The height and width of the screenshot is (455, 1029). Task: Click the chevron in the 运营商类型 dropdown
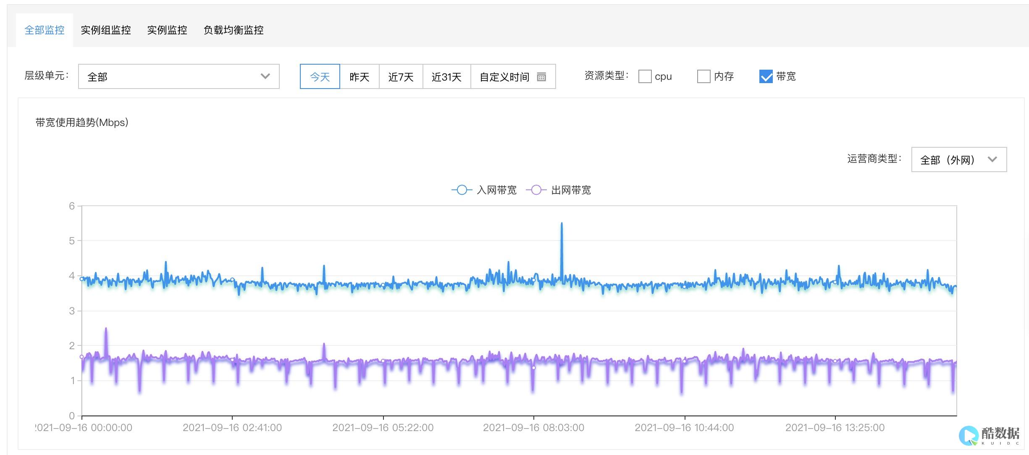pyautogui.click(x=992, y=160)
